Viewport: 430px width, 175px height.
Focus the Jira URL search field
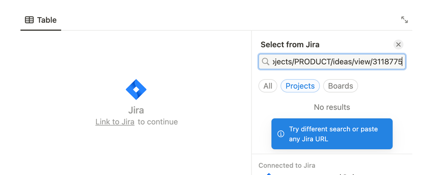pos(332,61)
